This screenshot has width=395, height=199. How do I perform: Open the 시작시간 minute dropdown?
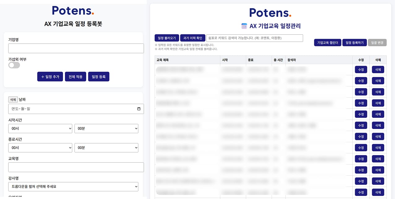click(106, 128)
